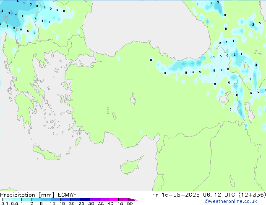Pick the 35–40 mm magenta legend swatch

tap(104, 200)
